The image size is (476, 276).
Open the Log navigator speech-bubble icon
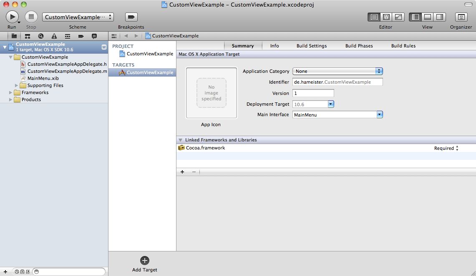(94, 36)
